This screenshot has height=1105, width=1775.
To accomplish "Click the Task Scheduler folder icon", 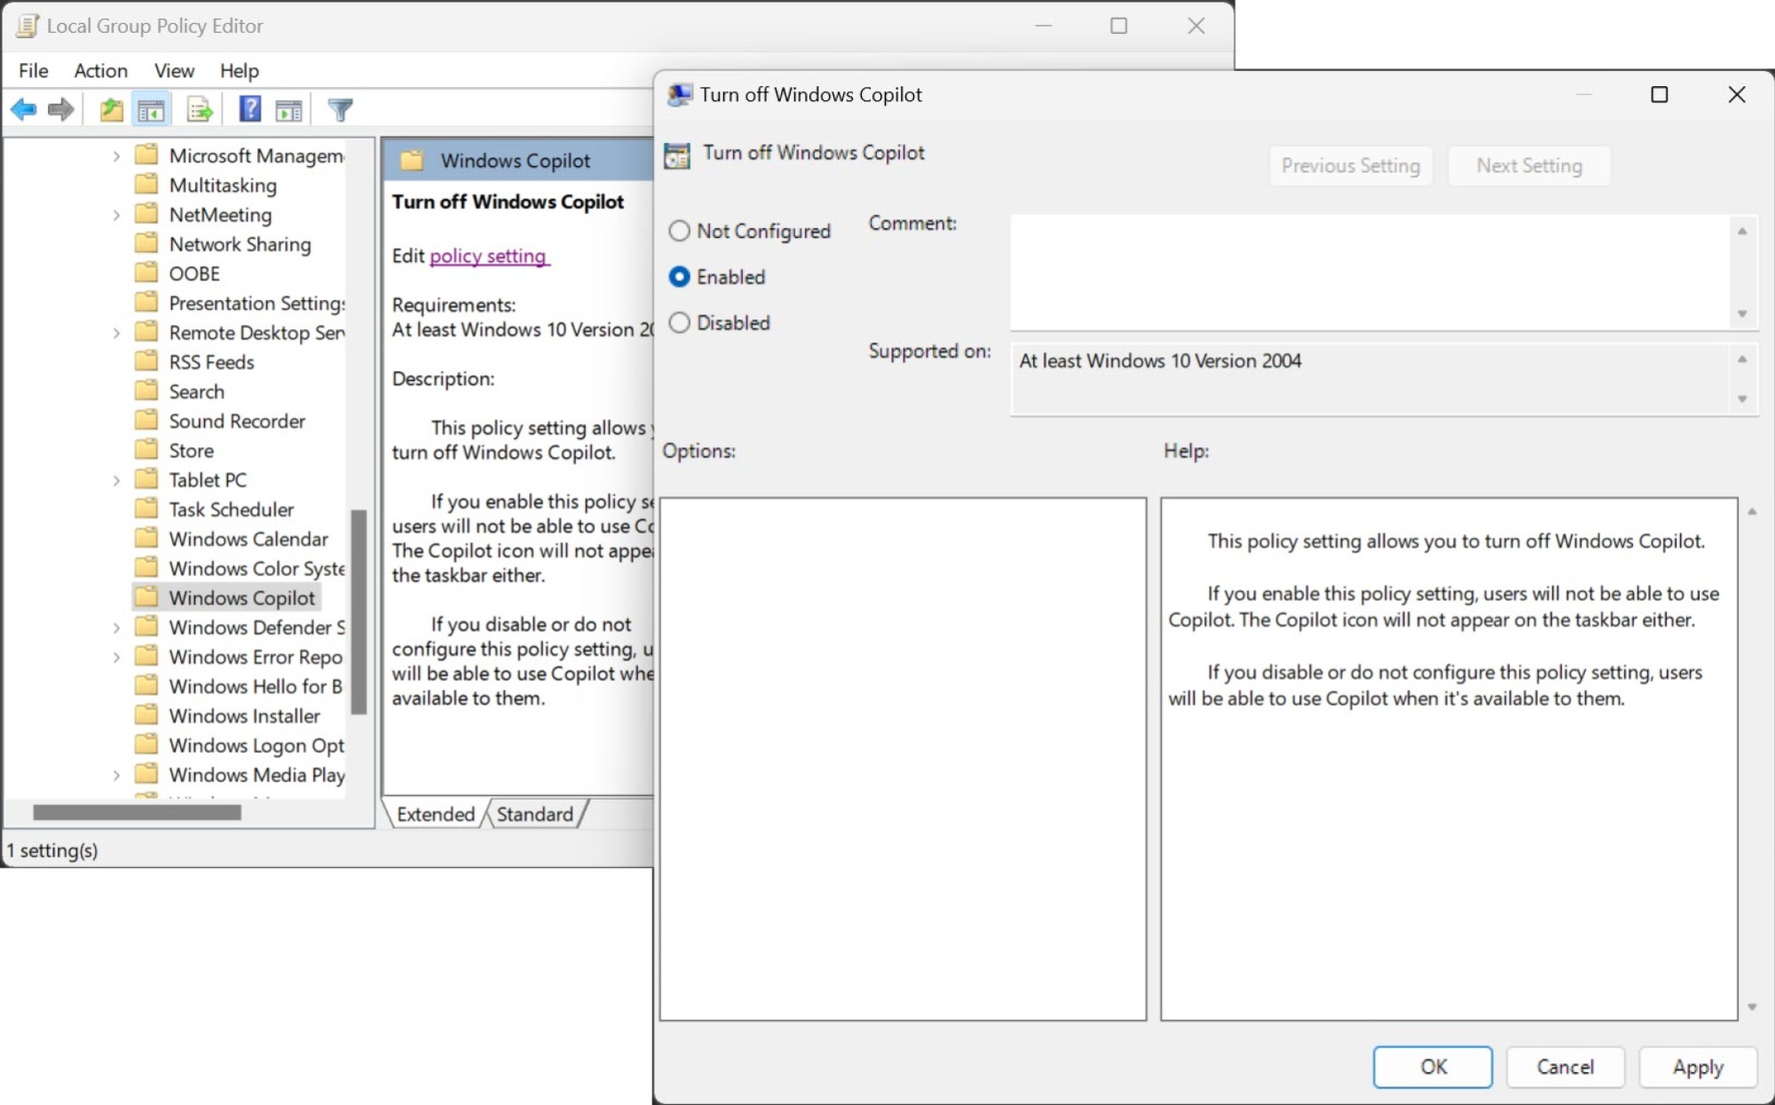I will 146,509.
